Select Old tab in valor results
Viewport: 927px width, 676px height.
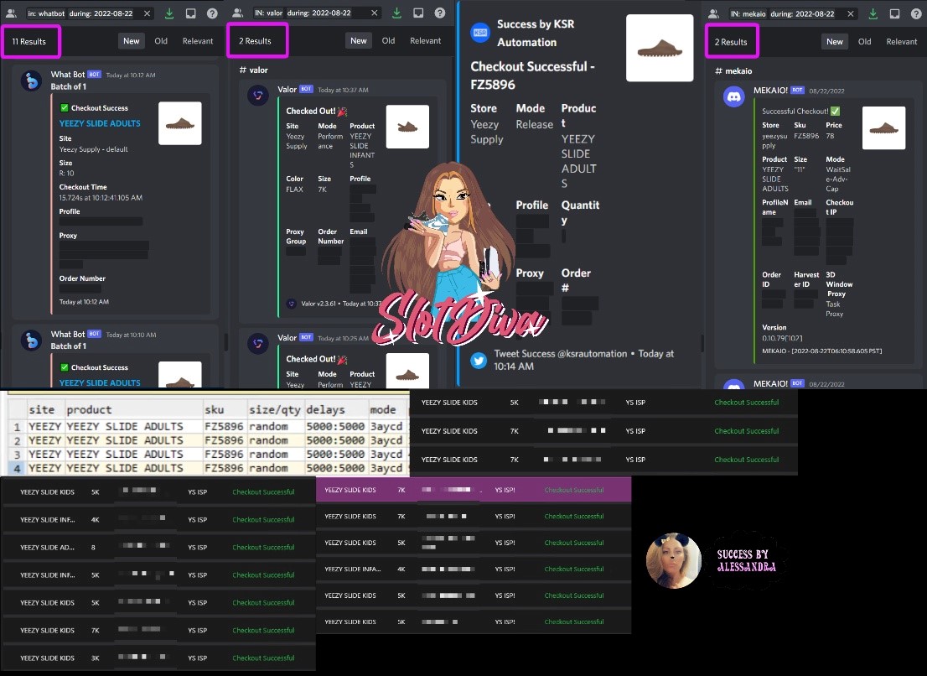388,40
